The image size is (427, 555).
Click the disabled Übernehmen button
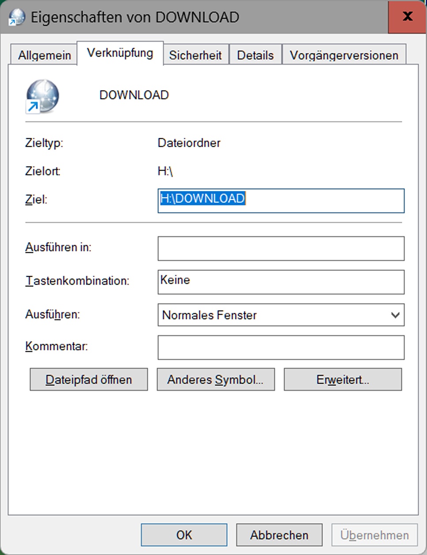point(374,535)
